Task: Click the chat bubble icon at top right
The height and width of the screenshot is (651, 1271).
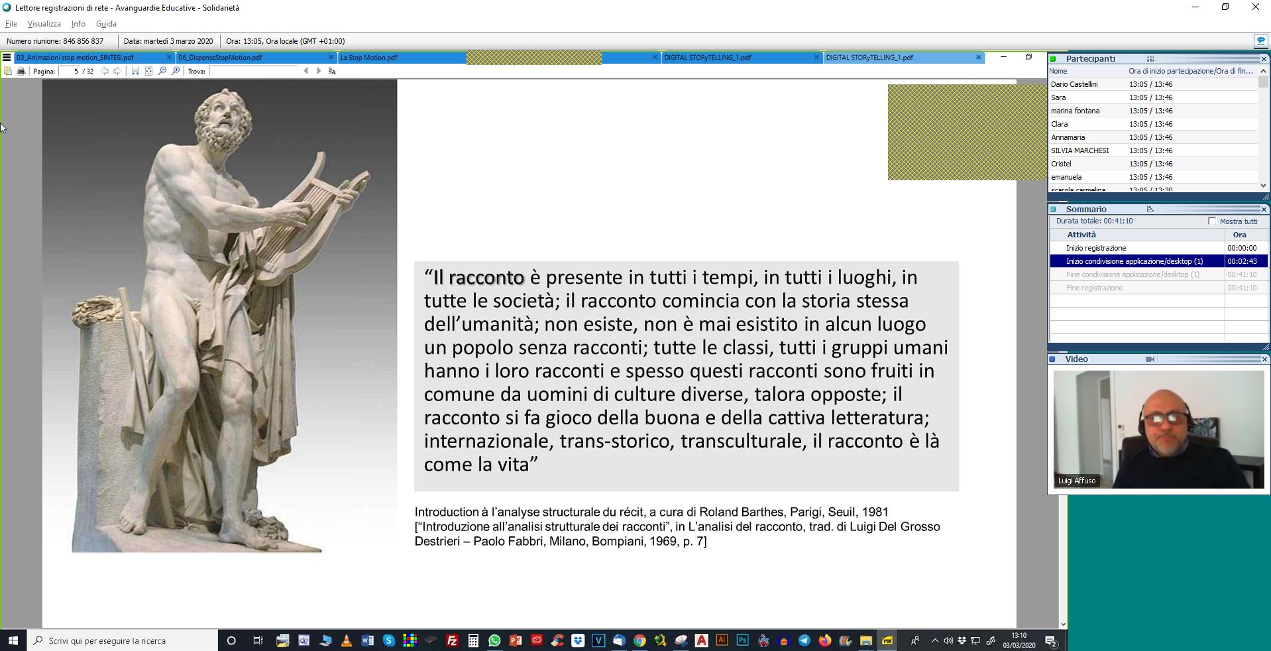Action: pos(1260,41)
